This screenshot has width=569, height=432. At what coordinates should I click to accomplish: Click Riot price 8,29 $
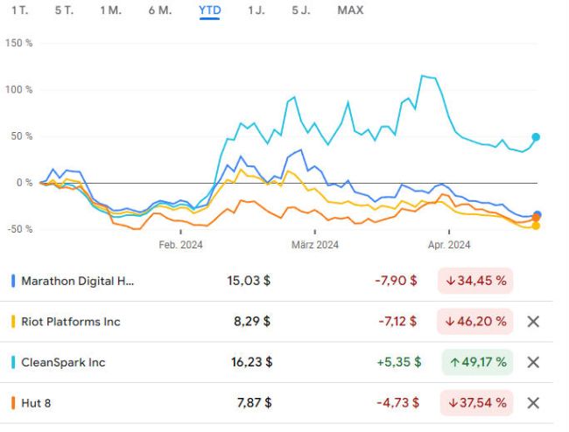pyautogui.click(x=252, y=322)
